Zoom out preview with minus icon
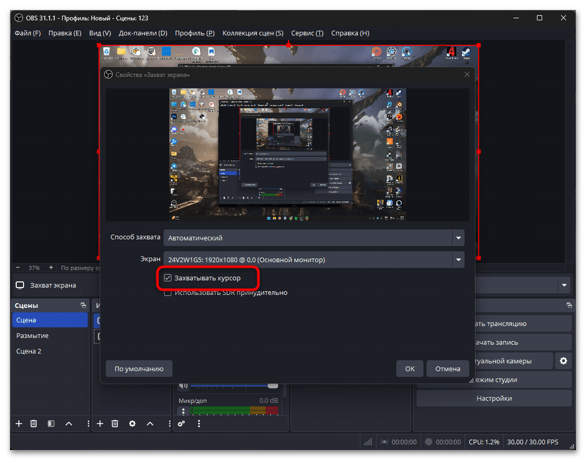 click(17, 268)
